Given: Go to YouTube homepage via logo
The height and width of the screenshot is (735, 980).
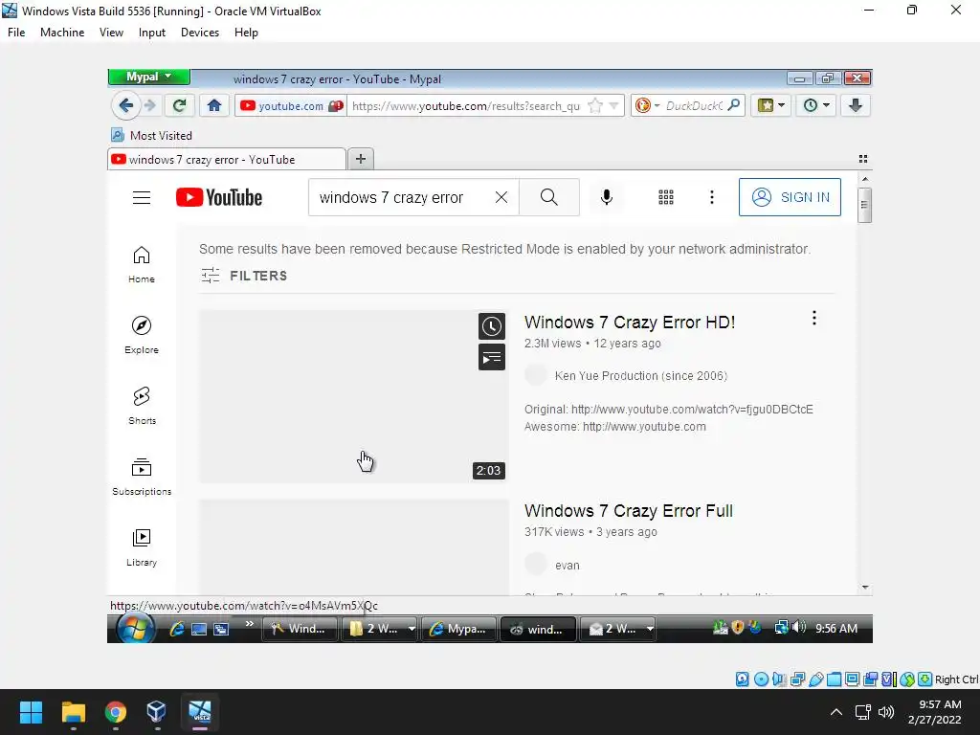Looking at the screenshot, I should (219, 197).
